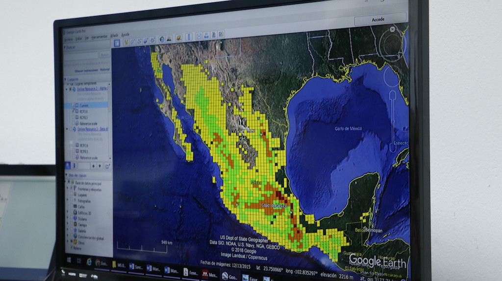
Task: Click the Save Image toolbar icon
Action: tap(221, 34)
